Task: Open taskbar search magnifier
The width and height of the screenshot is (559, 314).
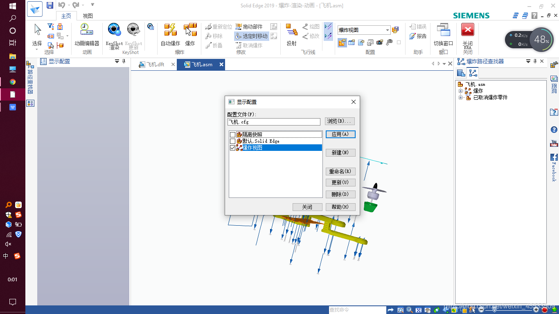Action: tap(13, 18)
